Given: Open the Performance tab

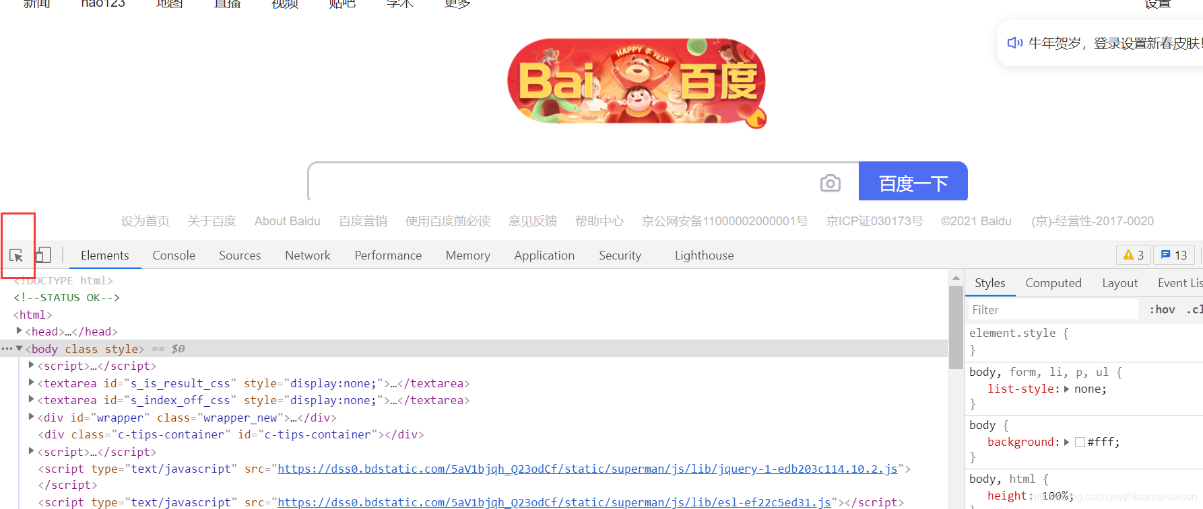Looking at the screenshot, I should tap(388, 256).
